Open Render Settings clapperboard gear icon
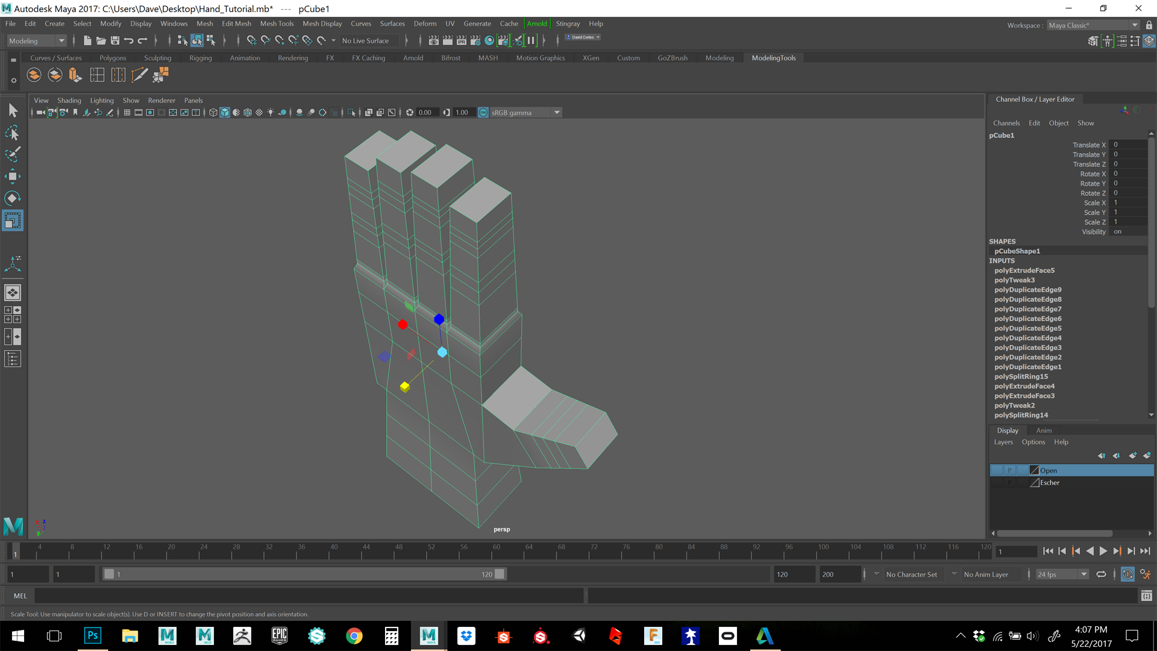This screenshot has width=1157, height=651. (x=475, y=40)
